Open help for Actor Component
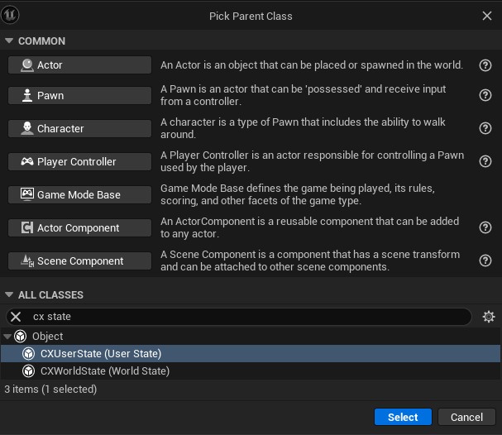Viewport: 502px width, 435px height. (x=485, y=227)
